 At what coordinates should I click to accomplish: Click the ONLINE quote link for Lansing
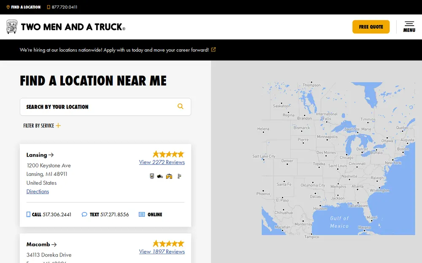tap(151, 215)
